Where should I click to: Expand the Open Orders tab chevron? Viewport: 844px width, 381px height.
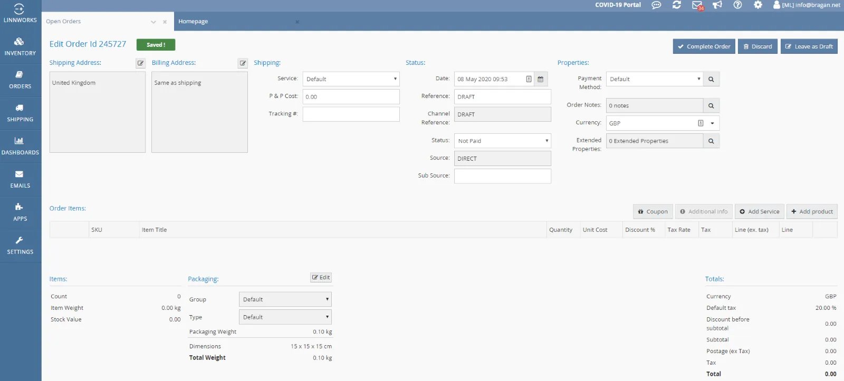point(154,22)
